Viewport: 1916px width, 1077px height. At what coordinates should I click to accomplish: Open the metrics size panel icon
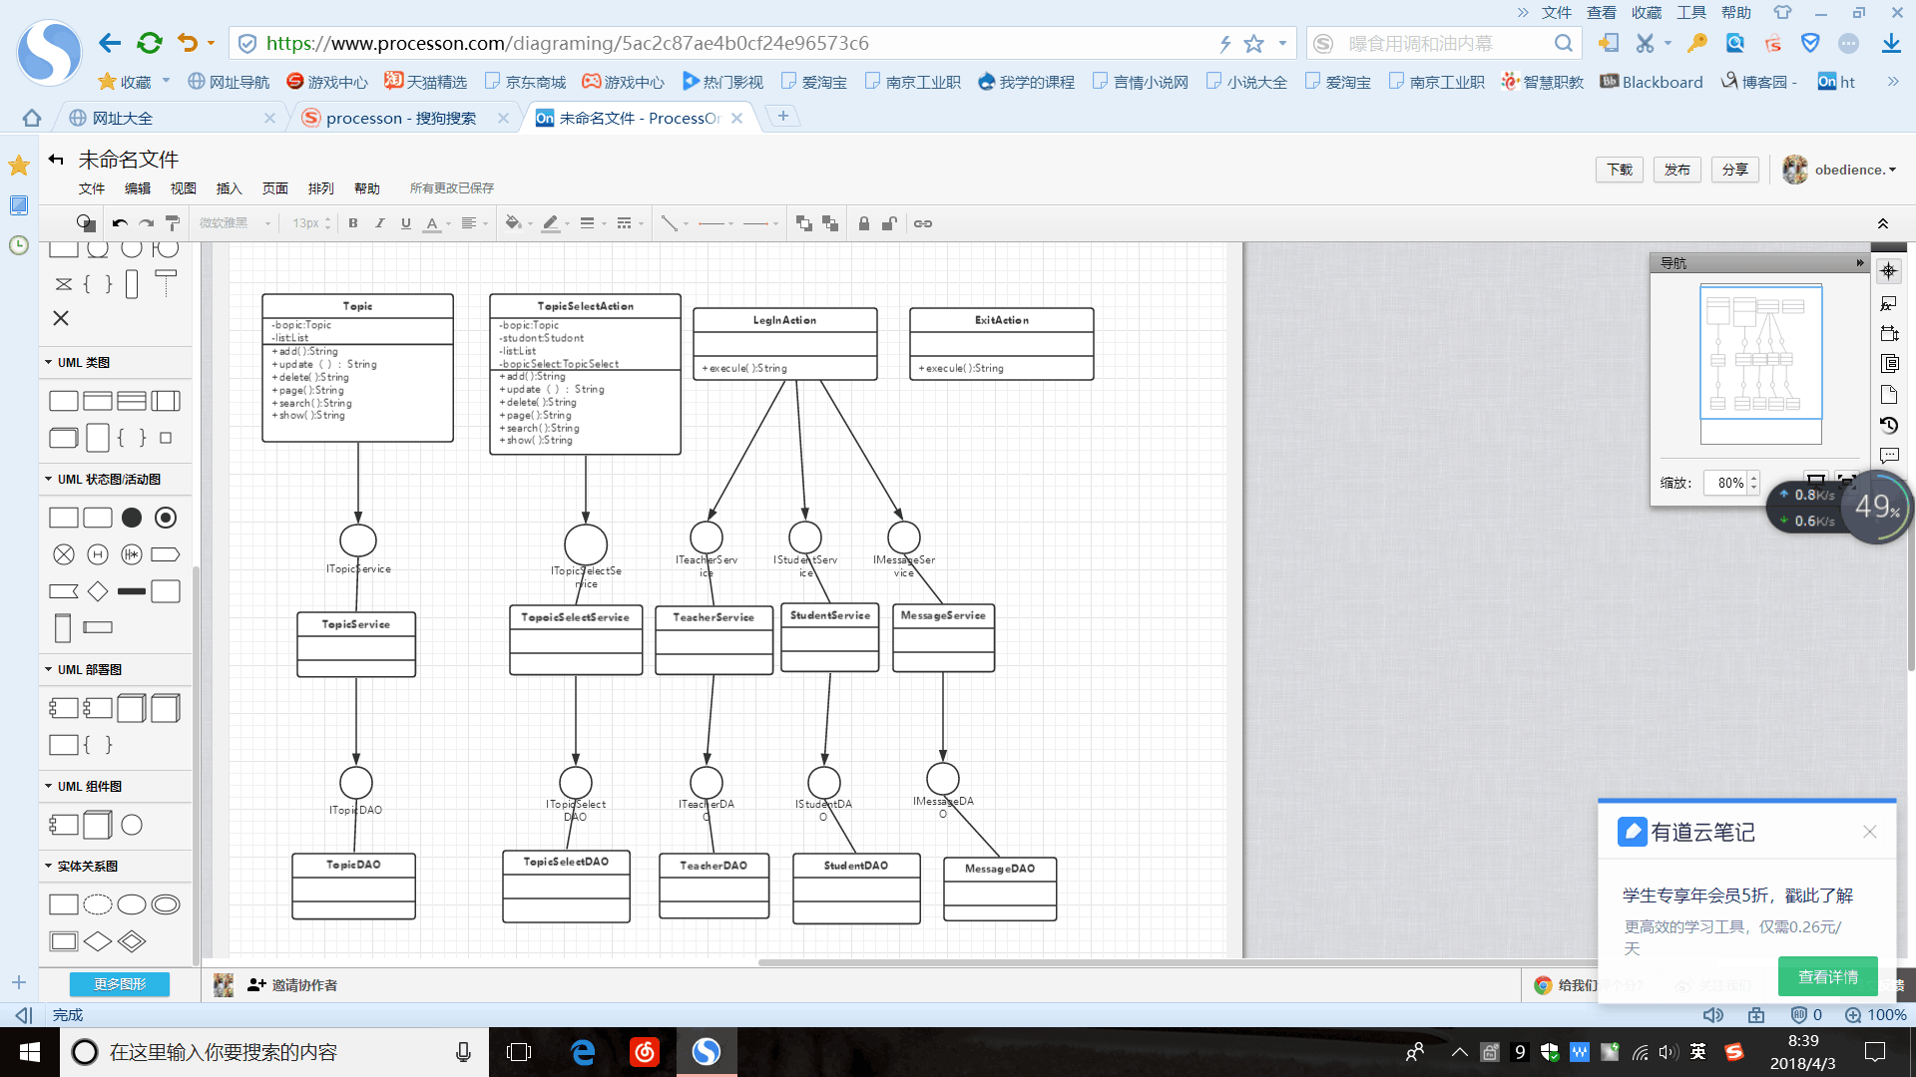tap(1889, 333)
